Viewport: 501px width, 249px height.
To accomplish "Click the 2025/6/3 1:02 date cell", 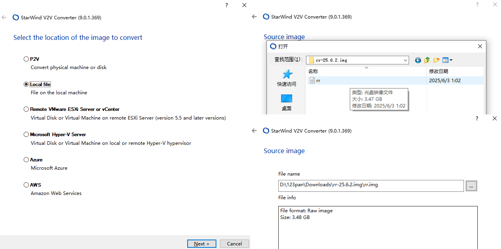I will click(445, 81).
